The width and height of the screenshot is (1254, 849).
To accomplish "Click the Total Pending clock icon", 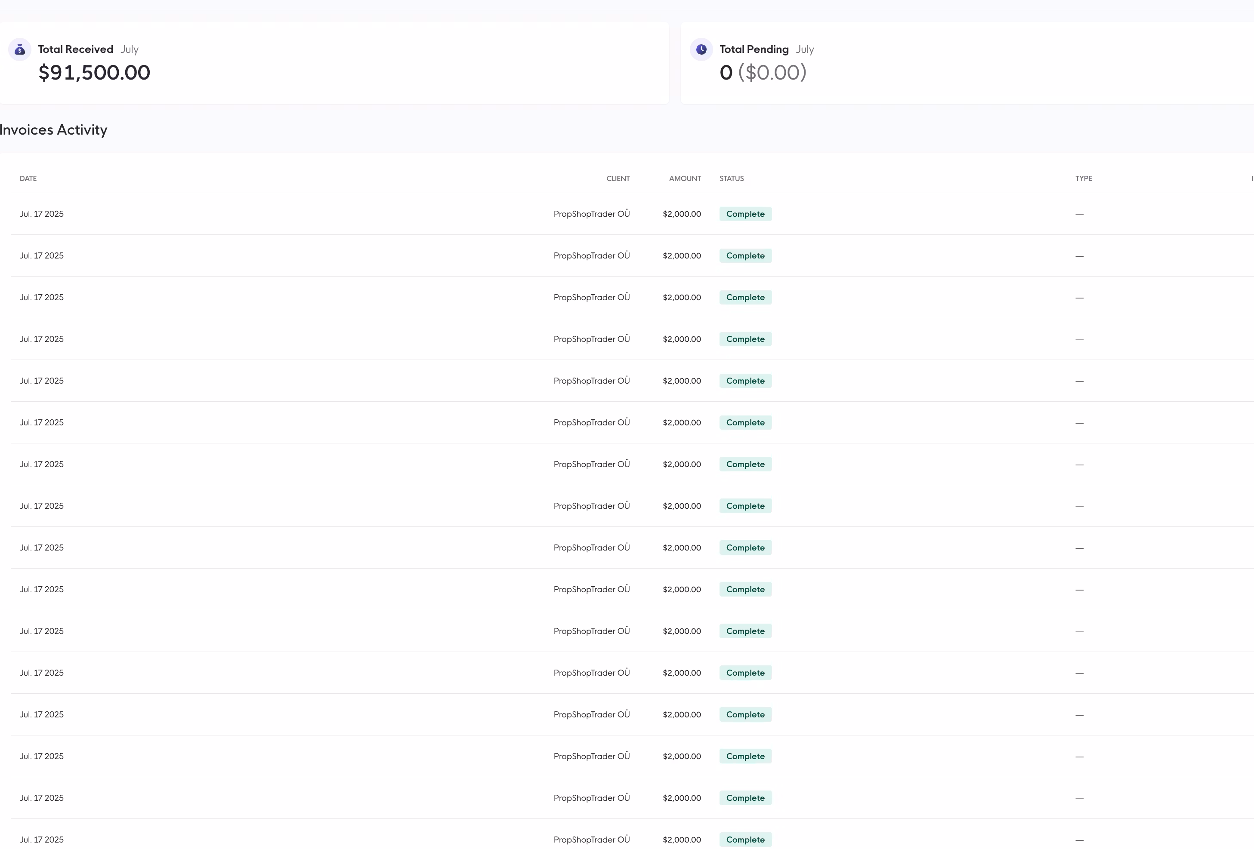I will [701, 49].
